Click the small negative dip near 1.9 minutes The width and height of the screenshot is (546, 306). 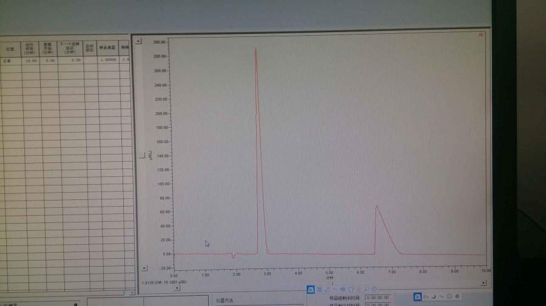tap(234, 257)
